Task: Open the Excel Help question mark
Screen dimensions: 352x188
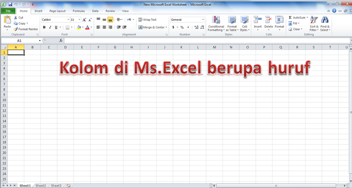Action: (334, 11)
